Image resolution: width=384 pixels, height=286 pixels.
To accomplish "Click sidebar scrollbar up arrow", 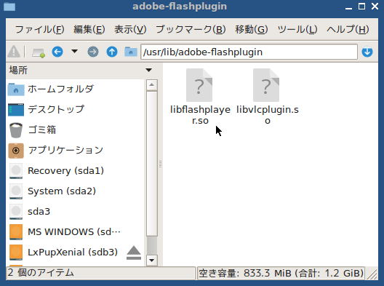I will coord(151,85).
